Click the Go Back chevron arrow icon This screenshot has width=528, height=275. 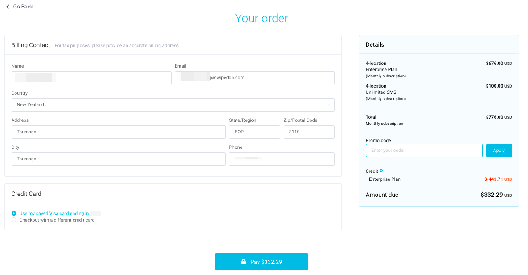point(8,7)
